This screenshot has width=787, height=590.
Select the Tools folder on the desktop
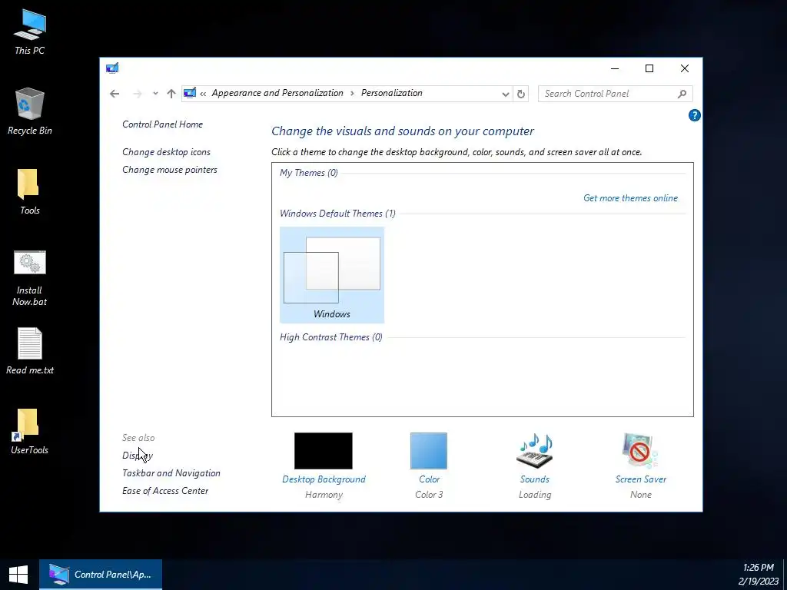pyautogui.click(x=30, y=191)
